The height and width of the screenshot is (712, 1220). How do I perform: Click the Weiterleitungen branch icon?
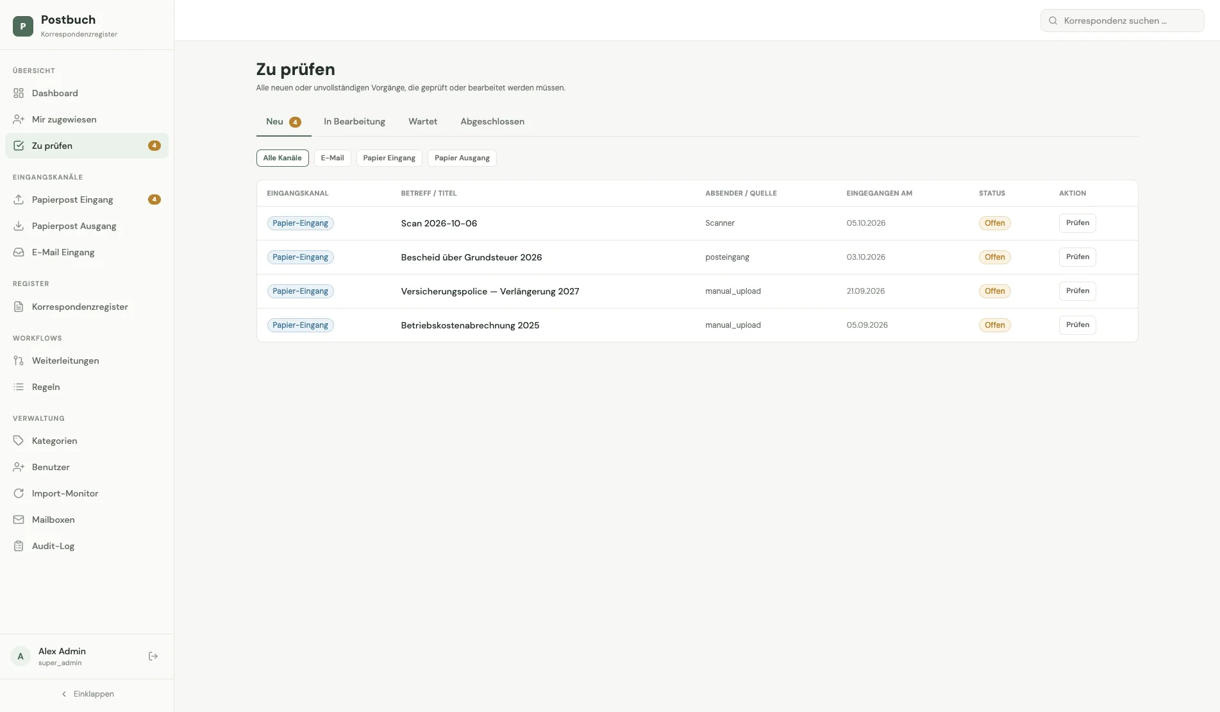[19, 360]
